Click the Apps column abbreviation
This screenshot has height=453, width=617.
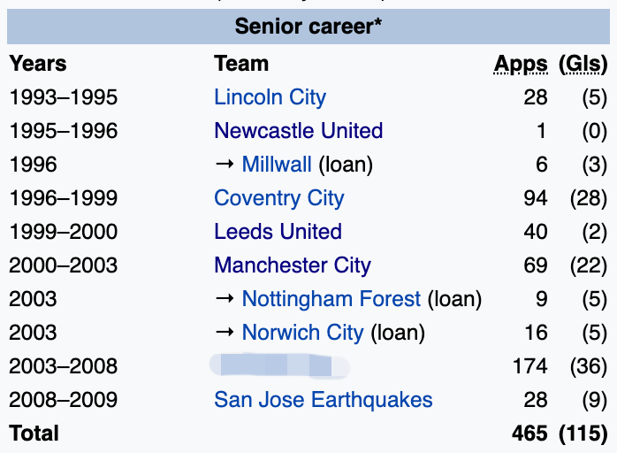[521, 64]
